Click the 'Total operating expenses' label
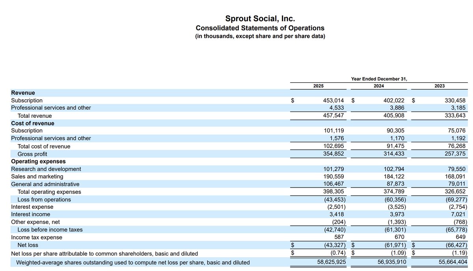The width and height of the screenshot is (473, 271). pyautogui.click(x=49, y=192)
